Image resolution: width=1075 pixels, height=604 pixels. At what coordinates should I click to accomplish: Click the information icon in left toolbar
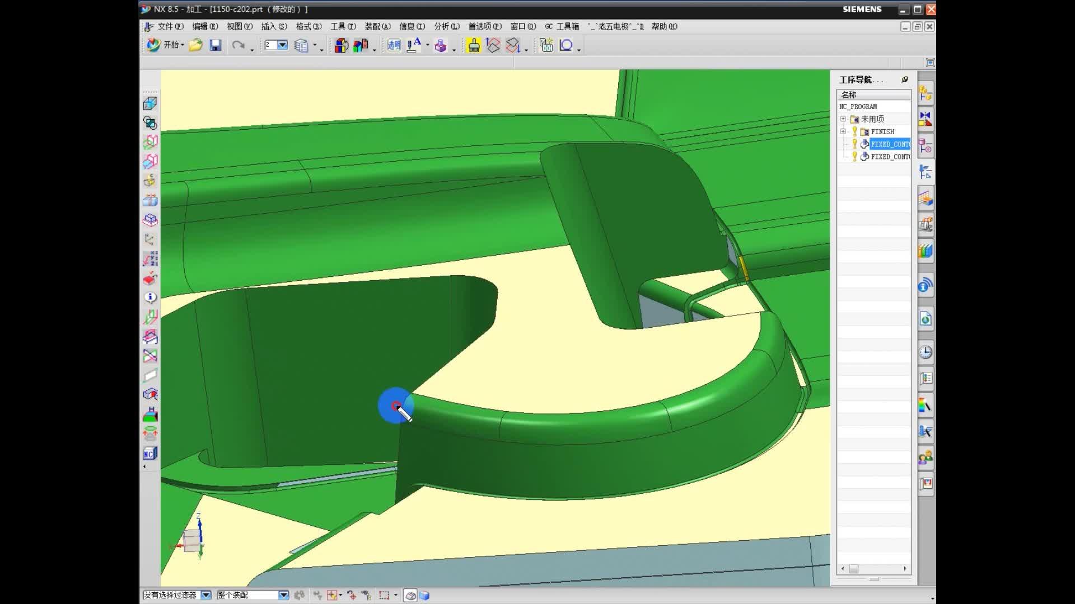pos(149,298)
